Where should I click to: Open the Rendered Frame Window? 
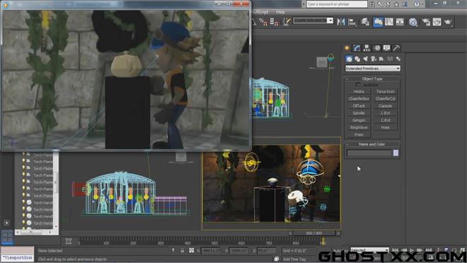coord(437,22)
